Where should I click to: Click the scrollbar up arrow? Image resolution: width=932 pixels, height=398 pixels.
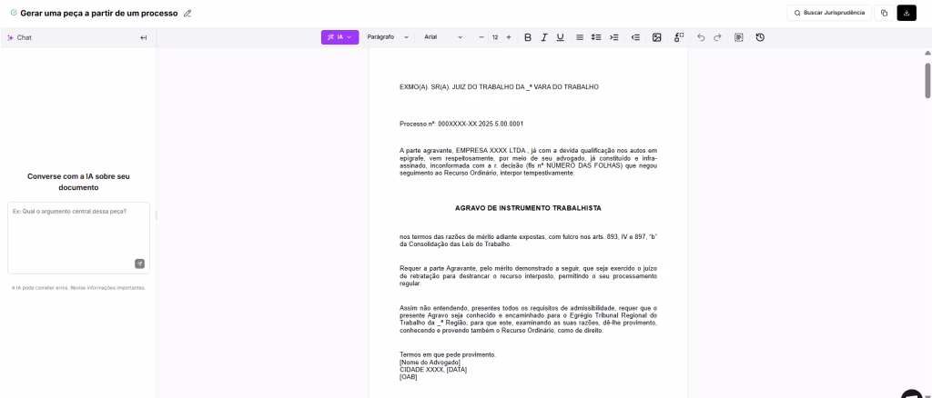coord(927,53)
